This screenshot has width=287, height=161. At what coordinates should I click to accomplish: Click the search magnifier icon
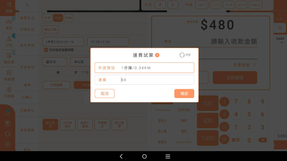pos(280,28)
